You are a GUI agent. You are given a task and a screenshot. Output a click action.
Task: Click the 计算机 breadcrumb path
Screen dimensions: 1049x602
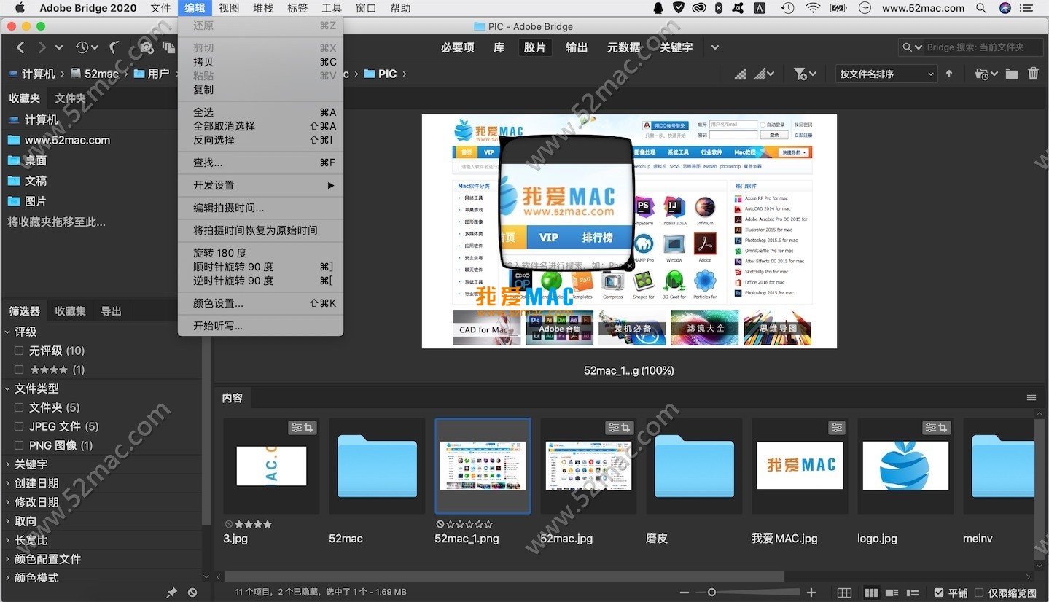click(31, 74)
